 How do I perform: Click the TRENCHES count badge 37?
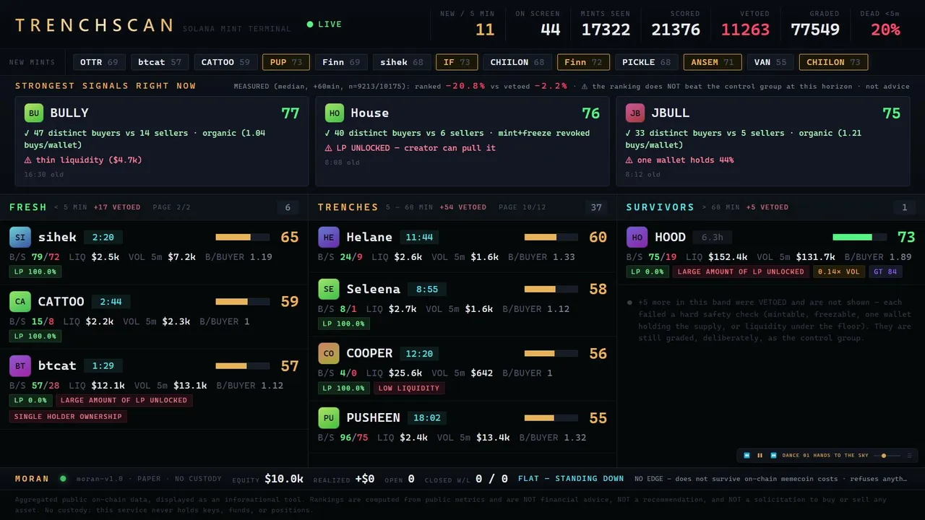[x=596, y=207]
